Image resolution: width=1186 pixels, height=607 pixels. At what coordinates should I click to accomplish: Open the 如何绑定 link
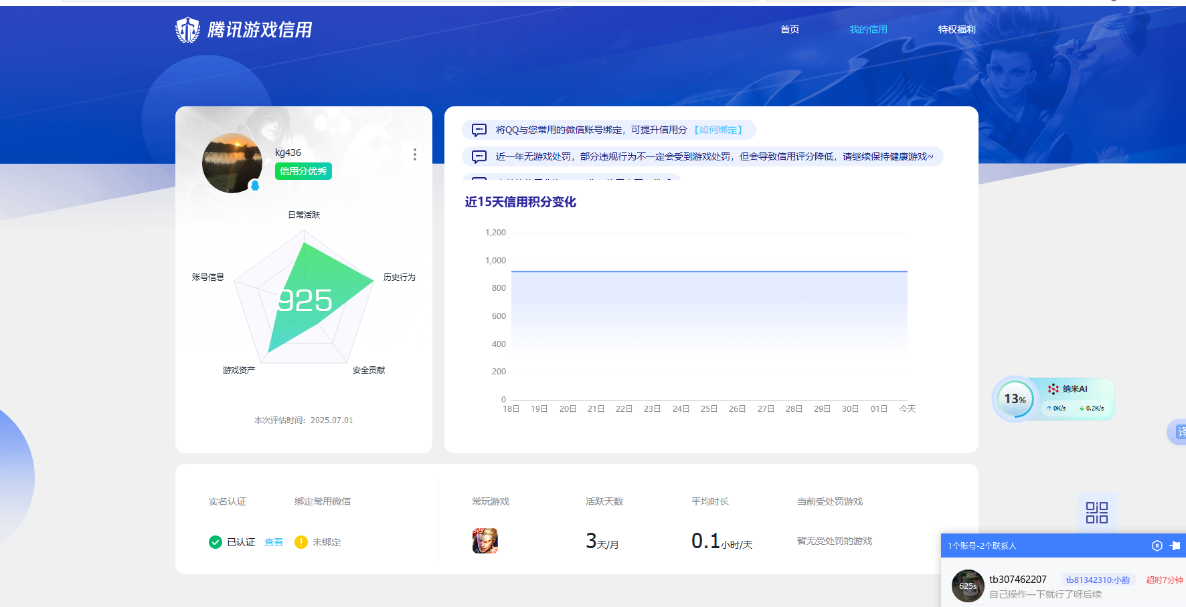click(718, 130)
